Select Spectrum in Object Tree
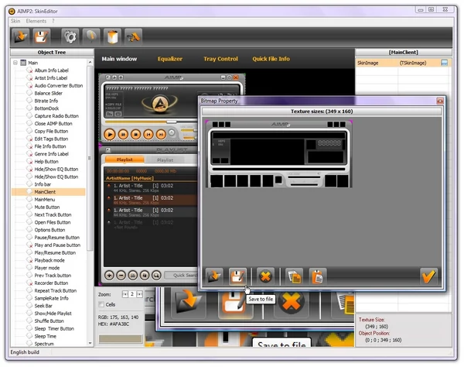This screenshot has height=367, width=464. pos(44,344)
